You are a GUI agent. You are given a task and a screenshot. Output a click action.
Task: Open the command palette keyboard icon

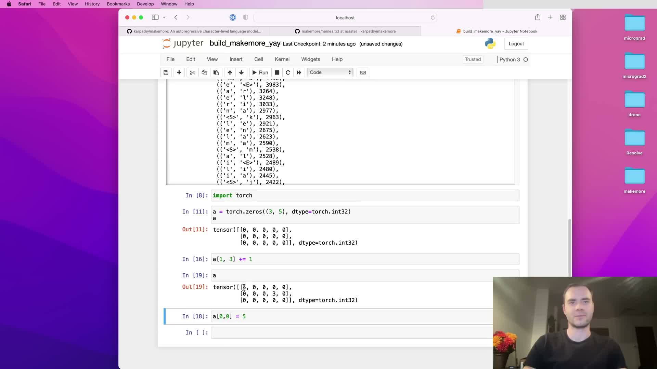363,72
